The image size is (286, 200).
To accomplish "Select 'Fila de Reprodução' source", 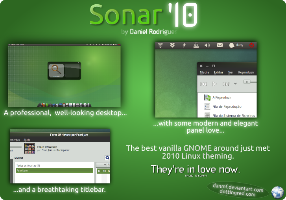I will tap(227, 107).
